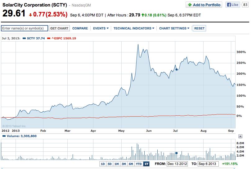Screen dimensions: 252x169
Task: Click the Aug x-axis label
Action: (x=204, y=131)
